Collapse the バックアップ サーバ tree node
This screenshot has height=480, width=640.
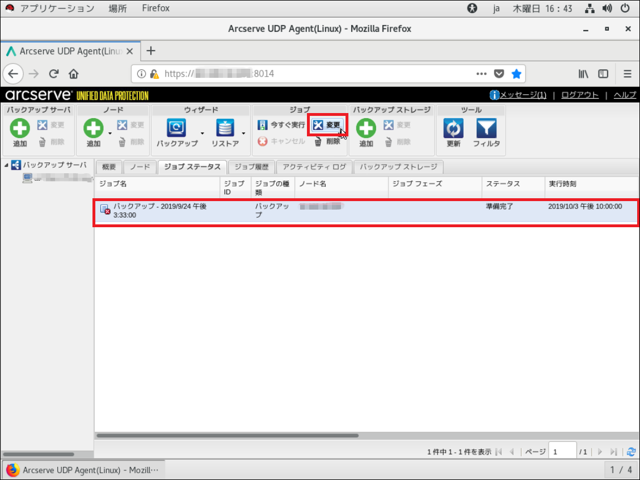(6, 165)
